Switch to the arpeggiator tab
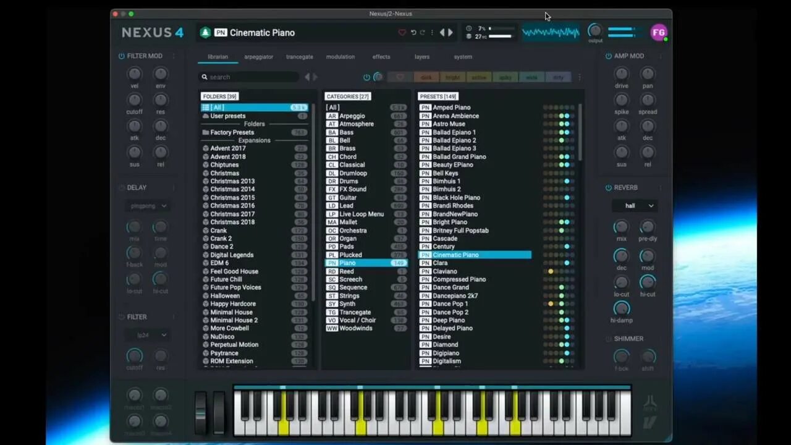This screenshot has height=445, width=791. pyautogui.click(x=258, y=57)
